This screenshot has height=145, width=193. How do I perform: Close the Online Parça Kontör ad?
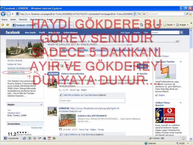(x=181, y=103)
